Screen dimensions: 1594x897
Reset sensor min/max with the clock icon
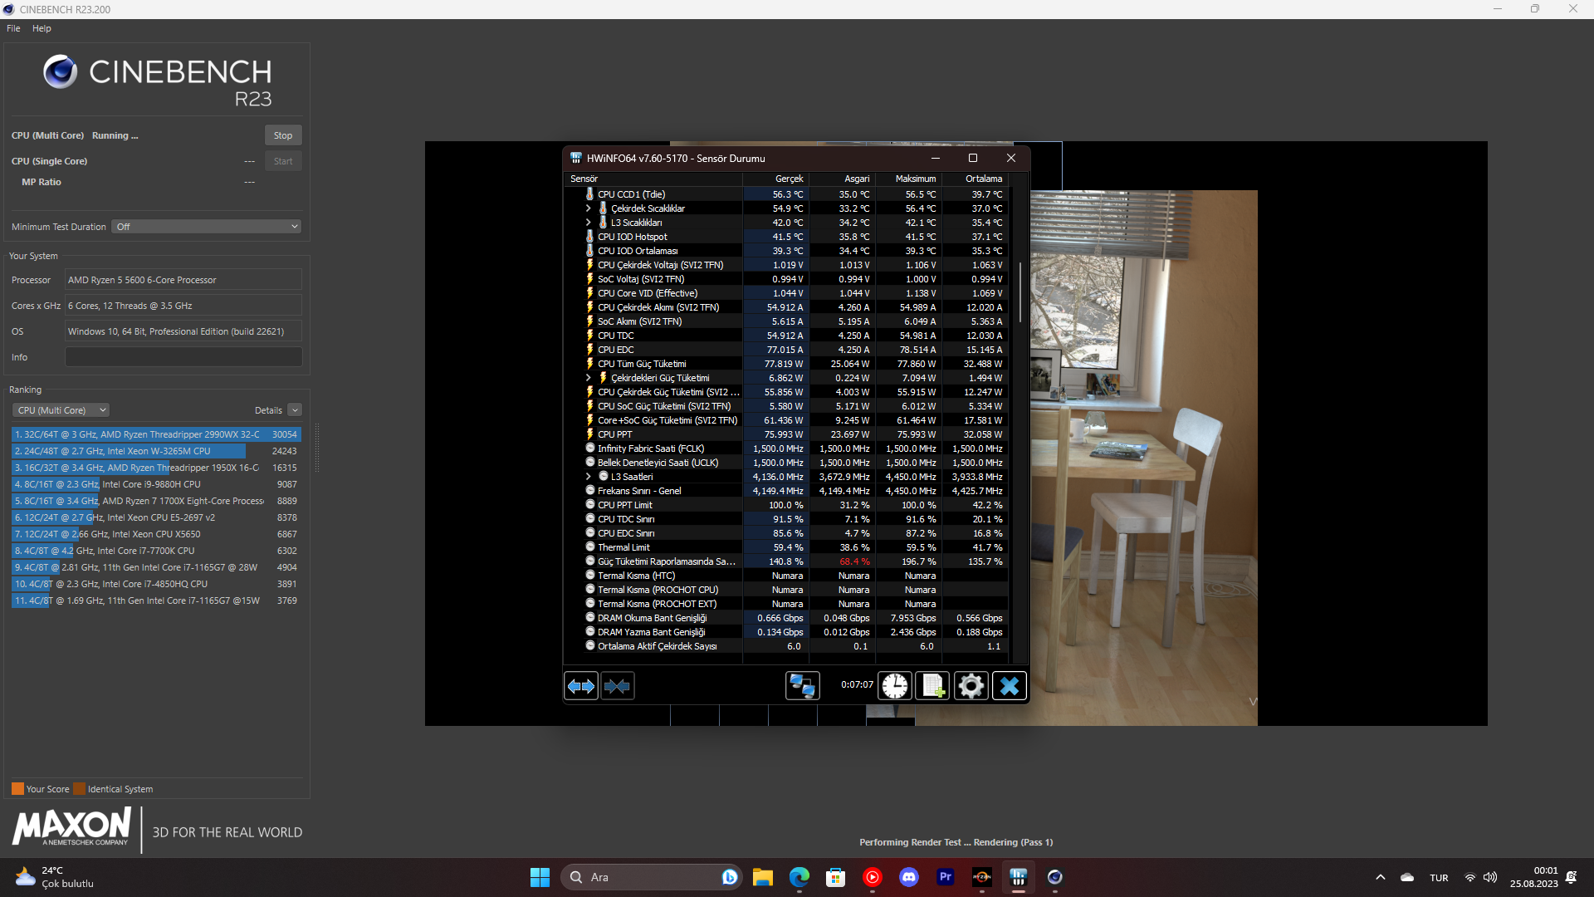894,686
